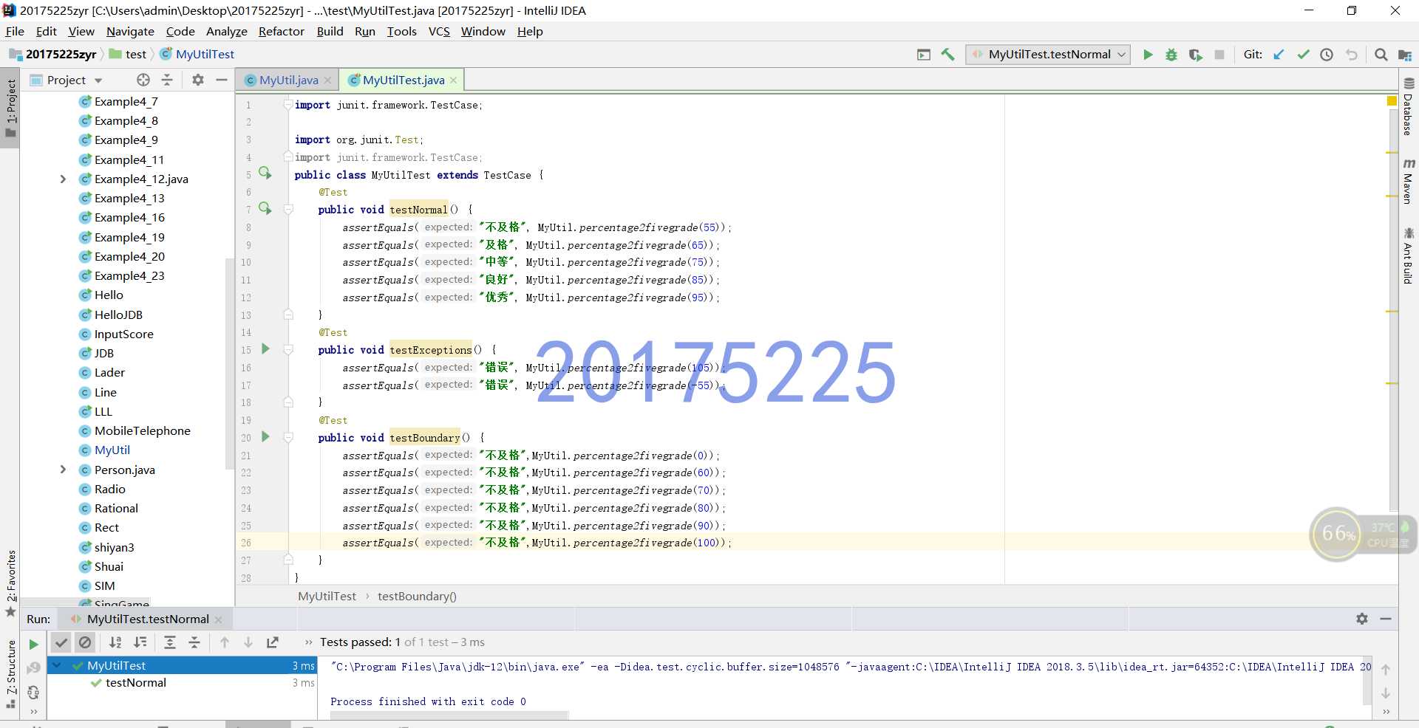Screen dimensions: 1419x728
Task: Select testNormal in test results tree
Action: pyautogui.click(x=135, y=683)
